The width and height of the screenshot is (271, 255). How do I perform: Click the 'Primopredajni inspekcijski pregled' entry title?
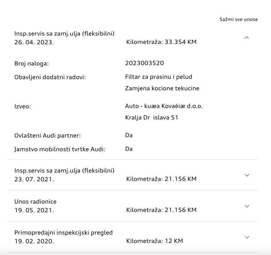click(x=63, y=232)
